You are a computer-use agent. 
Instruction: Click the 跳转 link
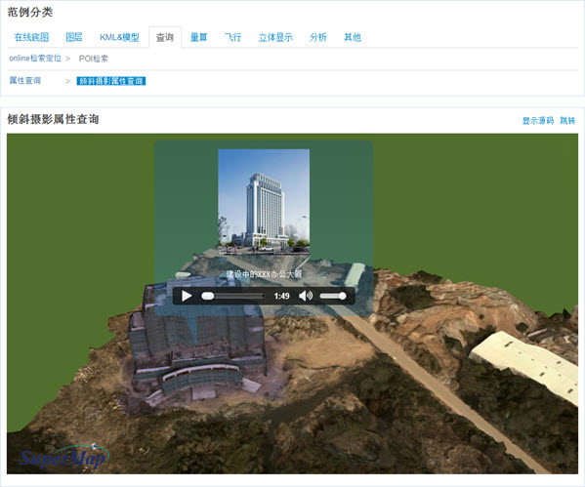pyautogui.click(x=567, y=120)
